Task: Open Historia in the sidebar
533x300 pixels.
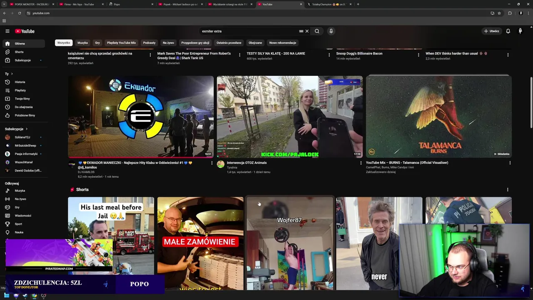Action: tap(24, 82)
